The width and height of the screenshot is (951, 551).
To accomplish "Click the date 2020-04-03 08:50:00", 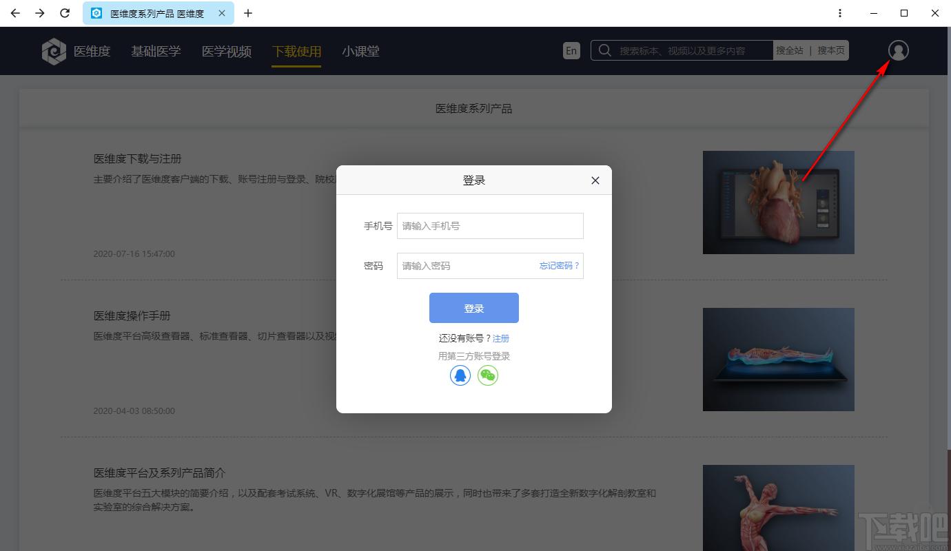I will 134,411.
